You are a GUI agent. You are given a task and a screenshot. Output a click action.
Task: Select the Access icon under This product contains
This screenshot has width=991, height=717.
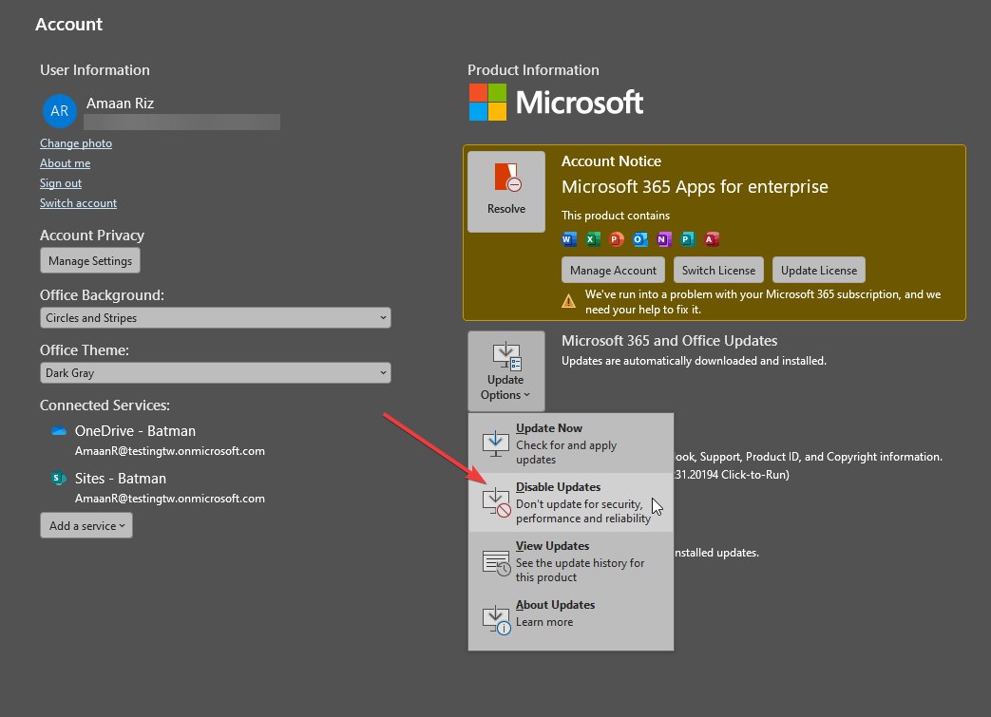click(x=711, y=239)
